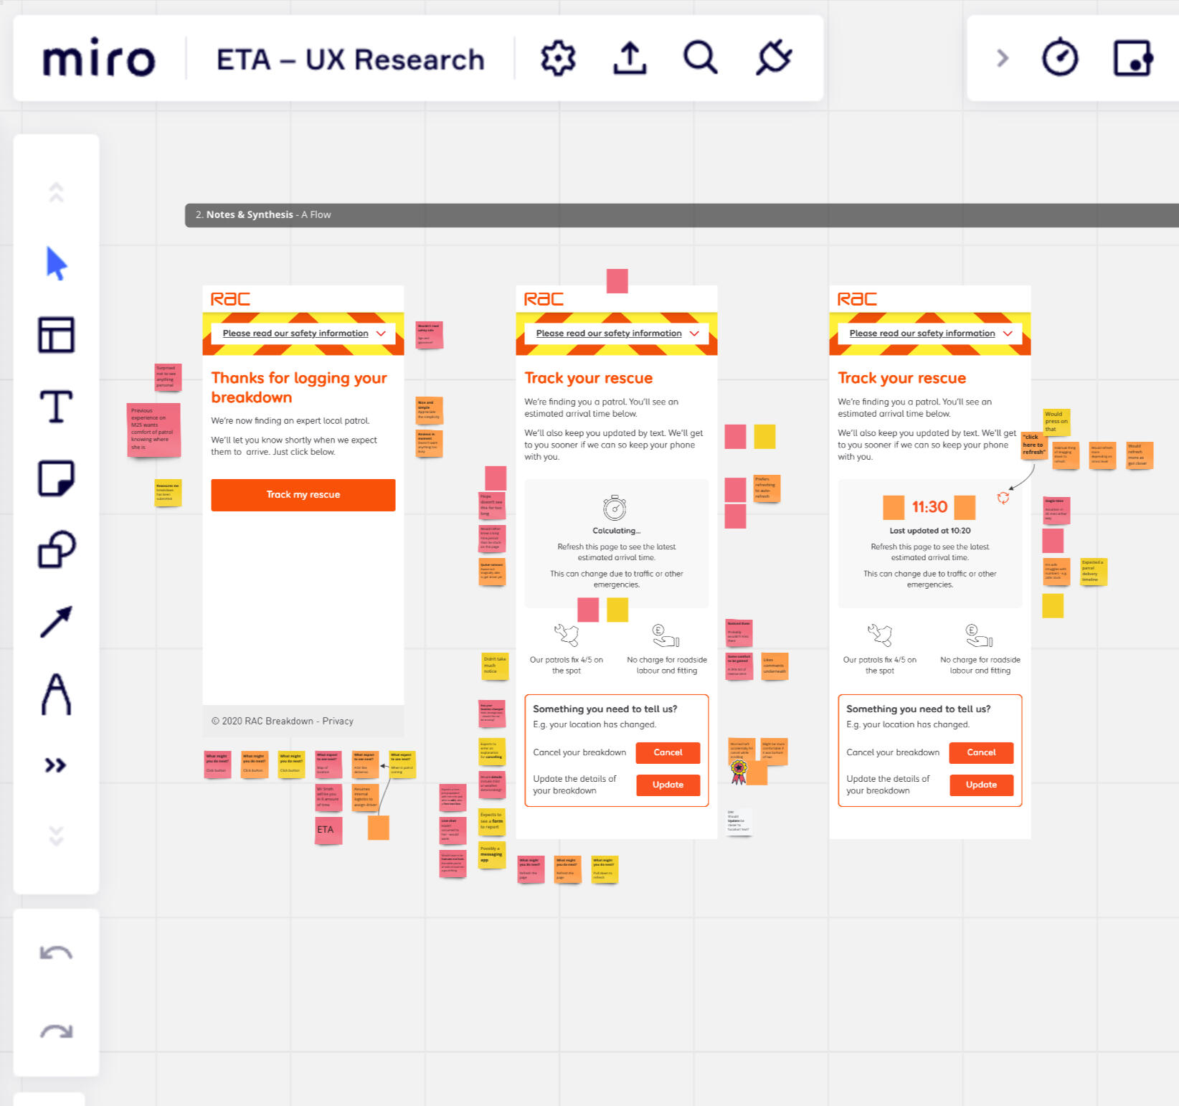Open the timer tool
Viewport: 1179px width, 1106px height.
[1060, 58]
